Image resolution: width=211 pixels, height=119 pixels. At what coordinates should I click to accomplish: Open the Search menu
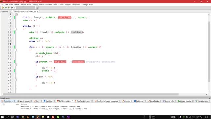pos(17,5)
